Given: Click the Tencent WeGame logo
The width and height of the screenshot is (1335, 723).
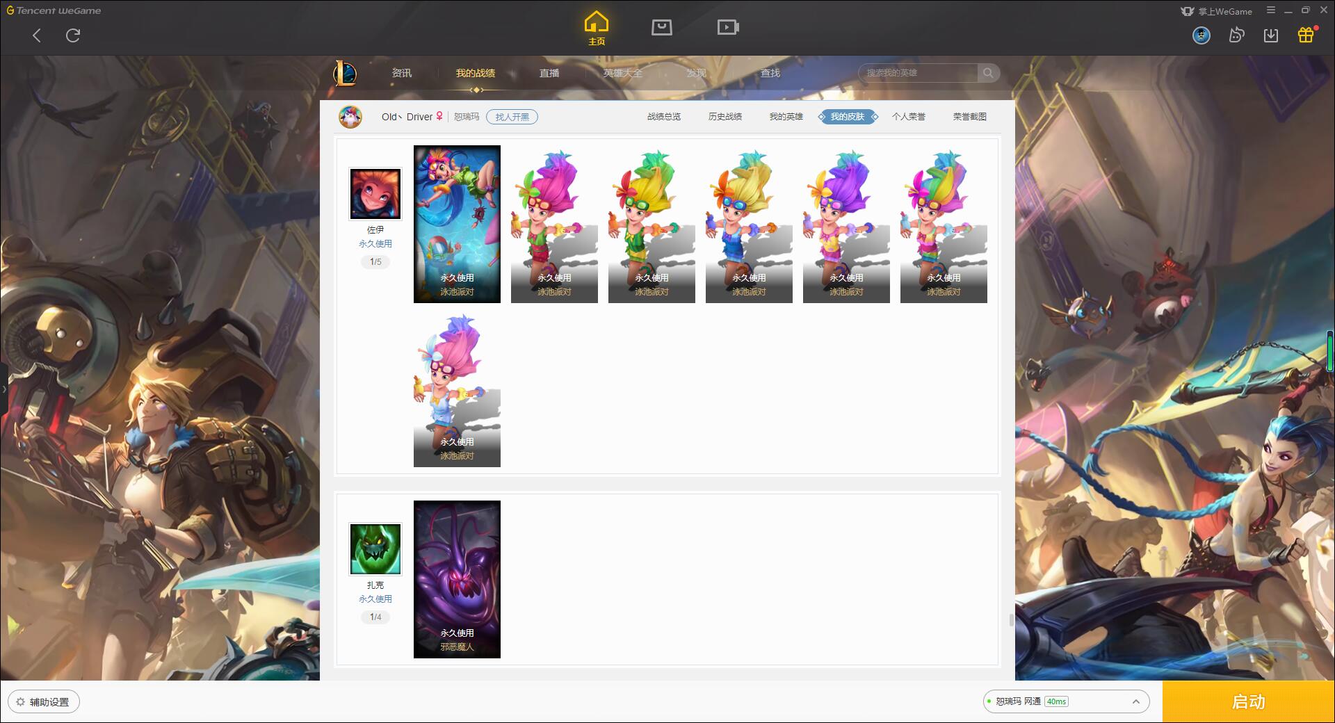Looking at the screenshot, I should [54, 10].
